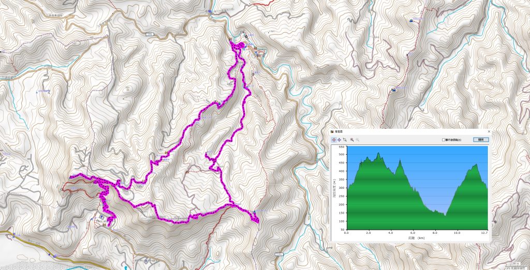
Task: Click the magenta track's western tip
Action: tap(71, 176)
